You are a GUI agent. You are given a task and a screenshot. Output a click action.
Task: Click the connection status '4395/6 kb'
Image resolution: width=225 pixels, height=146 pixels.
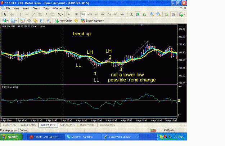[169, 130]
